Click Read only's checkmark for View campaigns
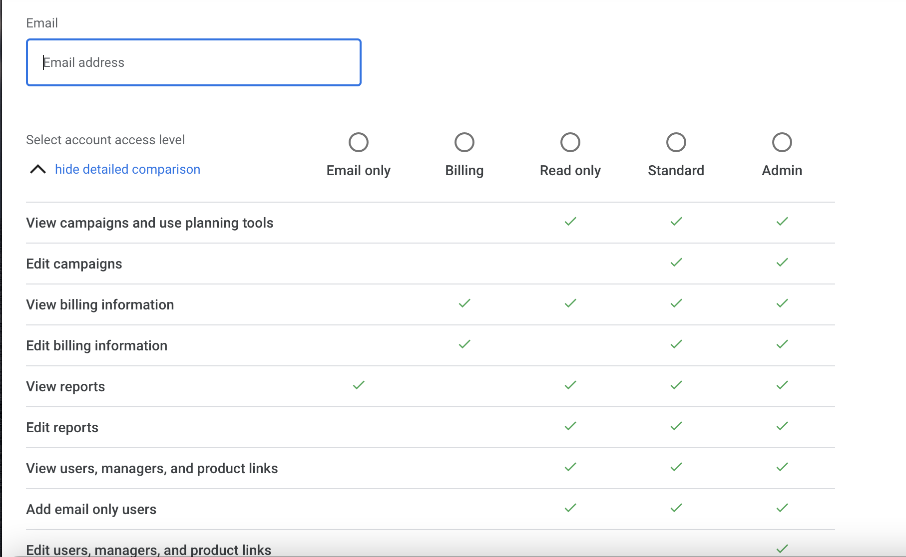 click(x=570, y=221)
